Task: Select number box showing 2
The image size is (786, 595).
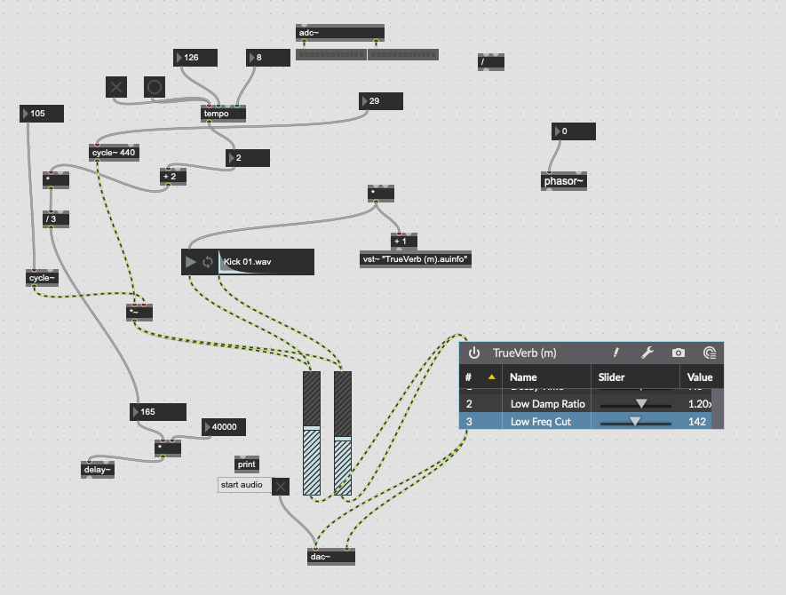Action: [x=248, y=158]
